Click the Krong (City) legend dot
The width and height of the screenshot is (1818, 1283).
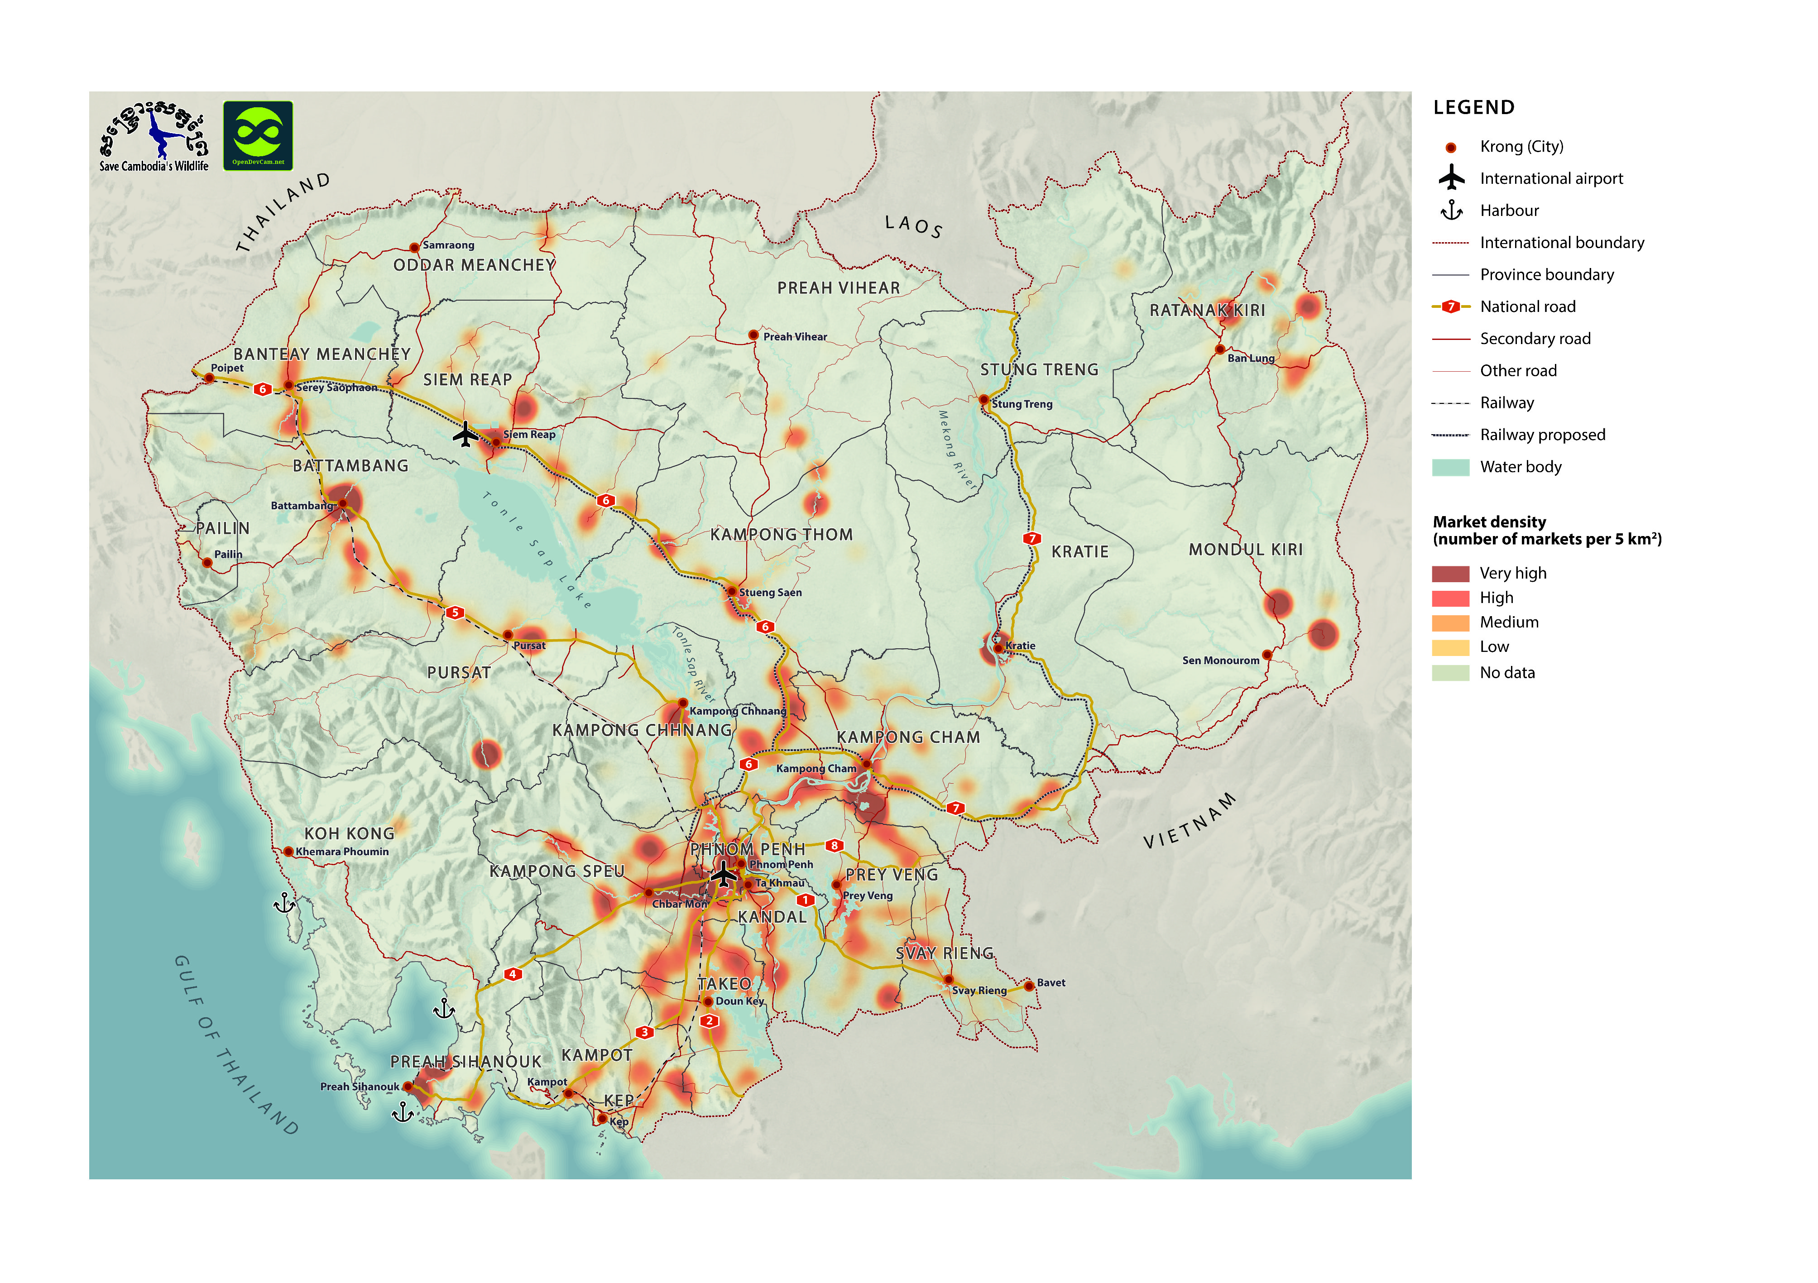[1451, 147]
